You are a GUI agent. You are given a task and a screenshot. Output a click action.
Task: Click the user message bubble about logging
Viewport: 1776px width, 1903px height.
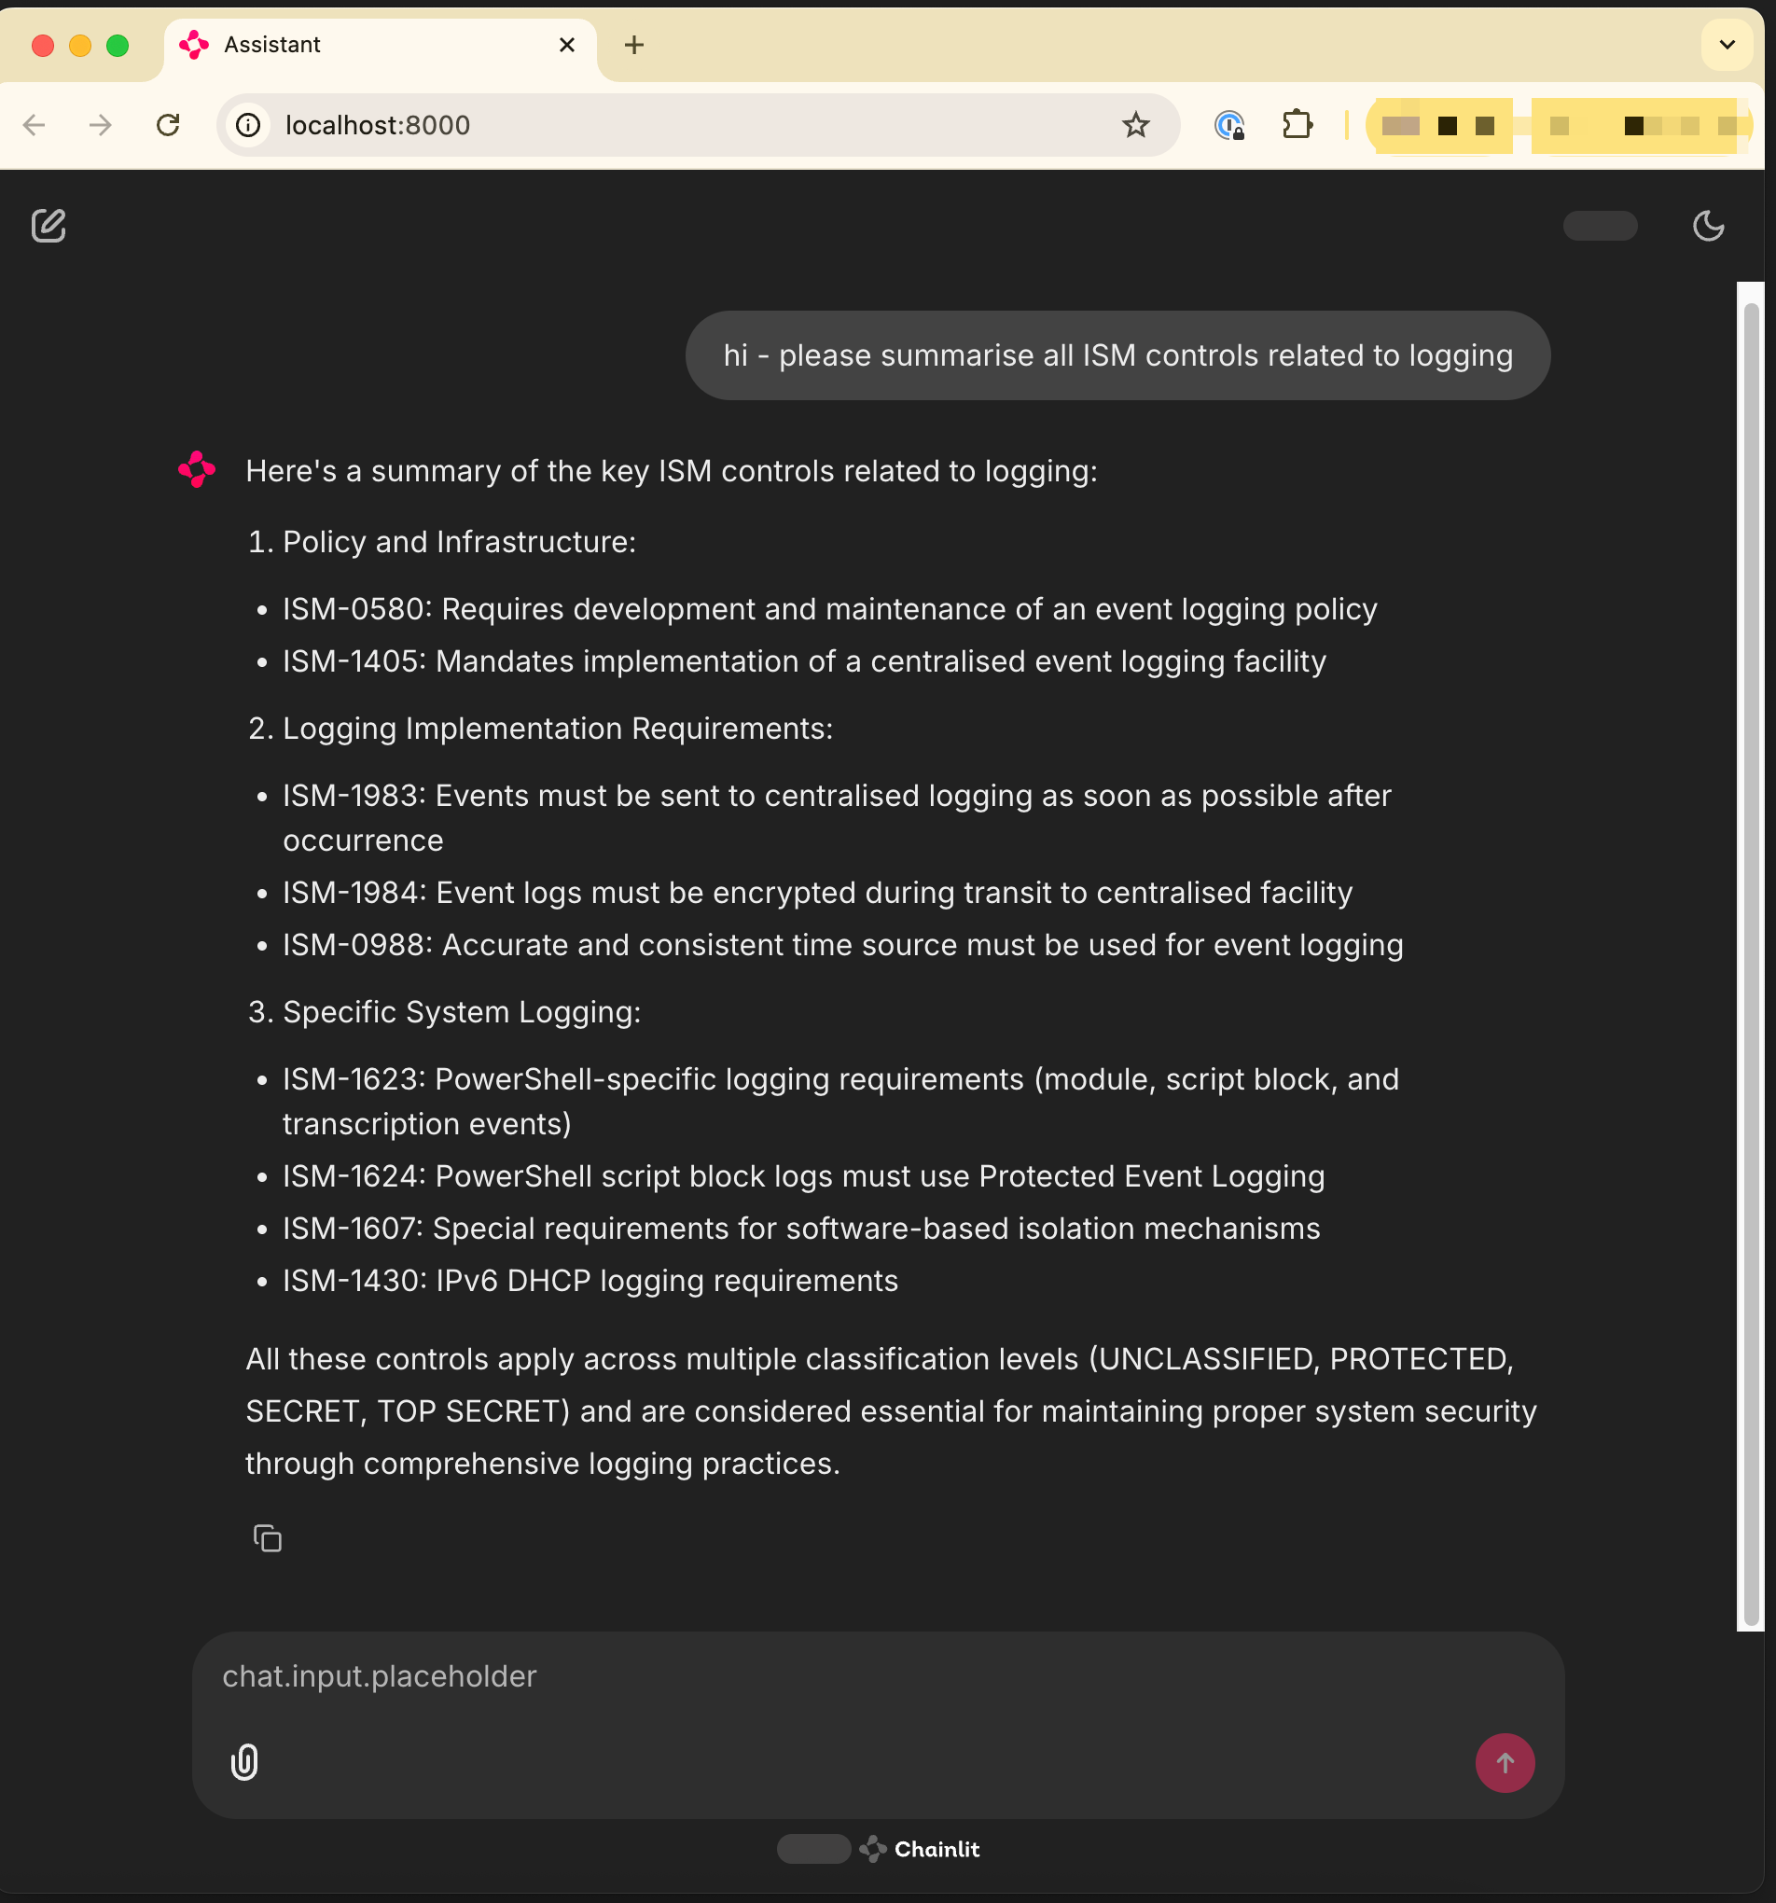[1117, 355]
